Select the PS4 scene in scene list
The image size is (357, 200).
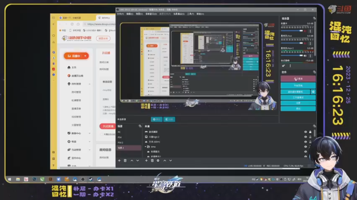(129, 137)
